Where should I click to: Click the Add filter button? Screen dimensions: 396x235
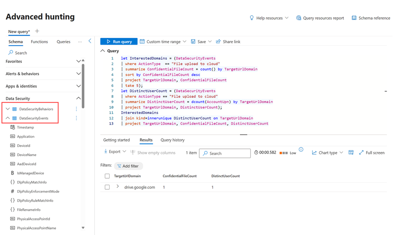pos(128,166)
